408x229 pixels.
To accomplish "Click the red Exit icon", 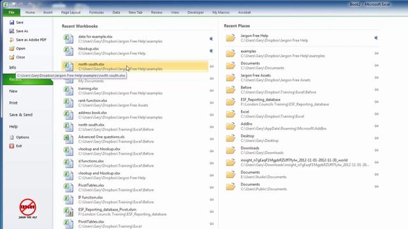I will tap(11, 146).
